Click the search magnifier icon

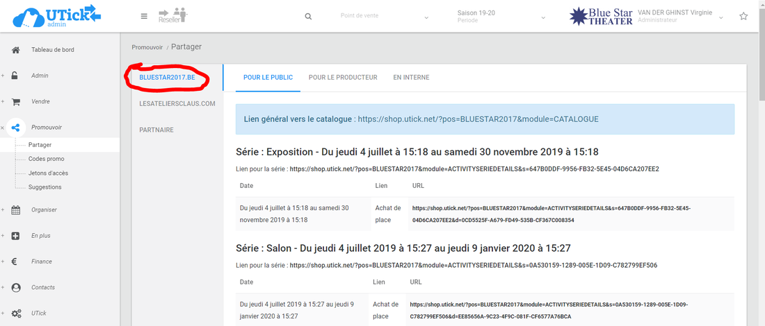tap(309, 17)
